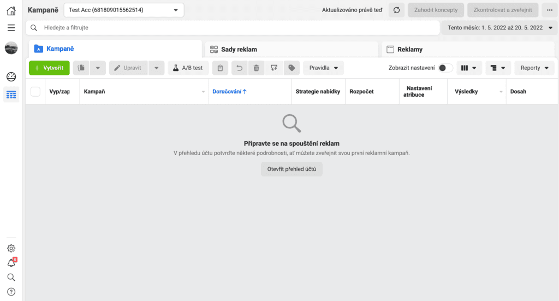
Task: Tick the select-all checkbox in table header
Action: tap(35, 92)
